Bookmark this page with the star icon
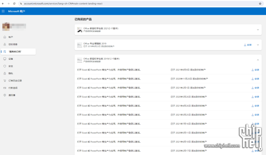266x155 pixels. tap(260, 4)
